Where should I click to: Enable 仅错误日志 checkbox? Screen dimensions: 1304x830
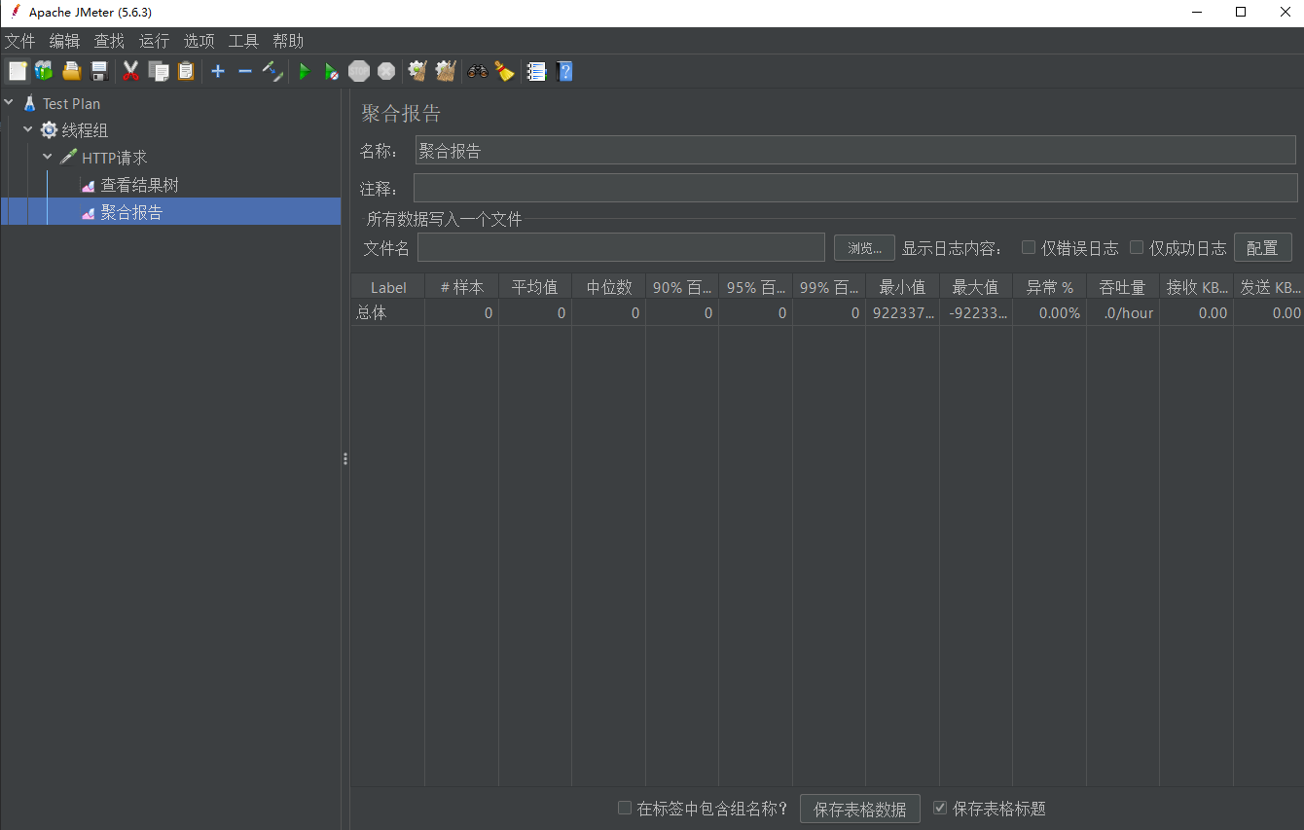pos(1028,247)
